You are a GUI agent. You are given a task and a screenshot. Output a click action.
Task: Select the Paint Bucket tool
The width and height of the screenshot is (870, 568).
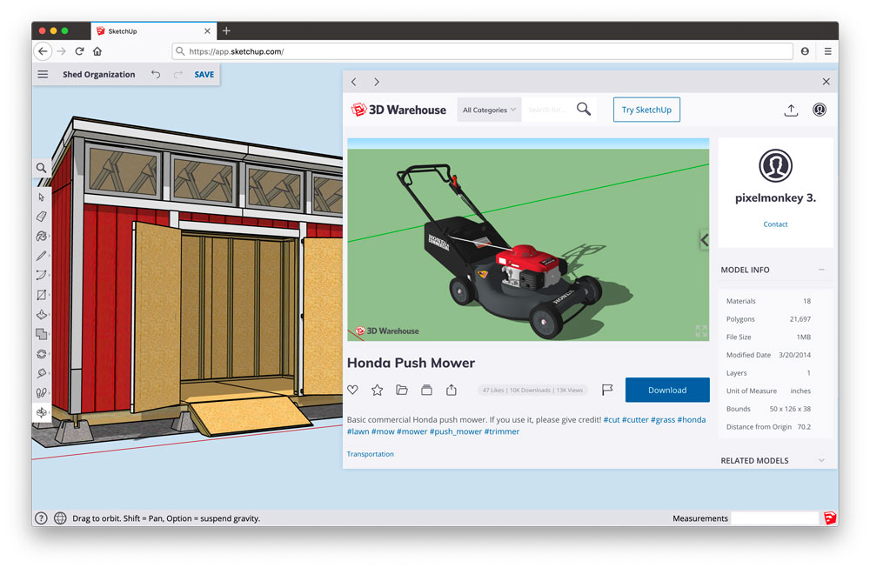pos(42,236)
